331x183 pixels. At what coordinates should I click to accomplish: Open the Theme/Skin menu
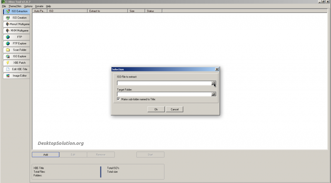(x=15, y=6)
